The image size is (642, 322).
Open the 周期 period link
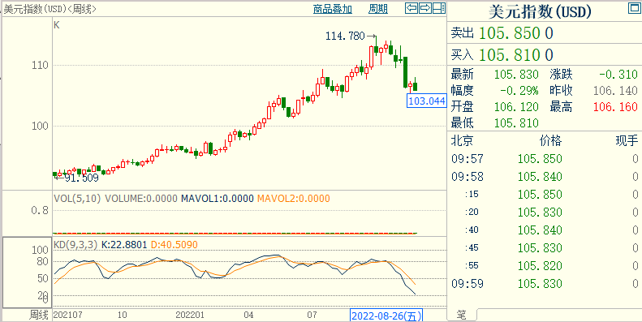(x=378, y=9)
